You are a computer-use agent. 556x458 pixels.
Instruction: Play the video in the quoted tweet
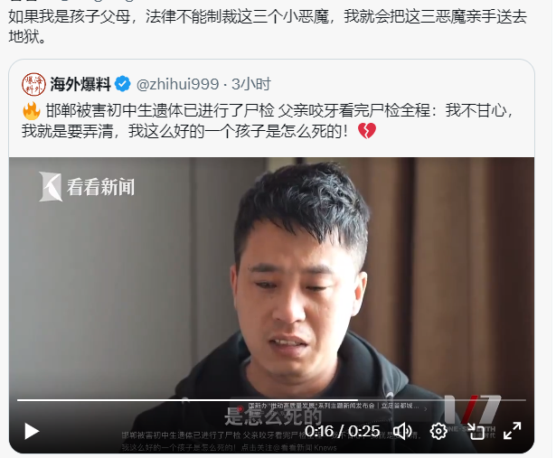point(32,432)
